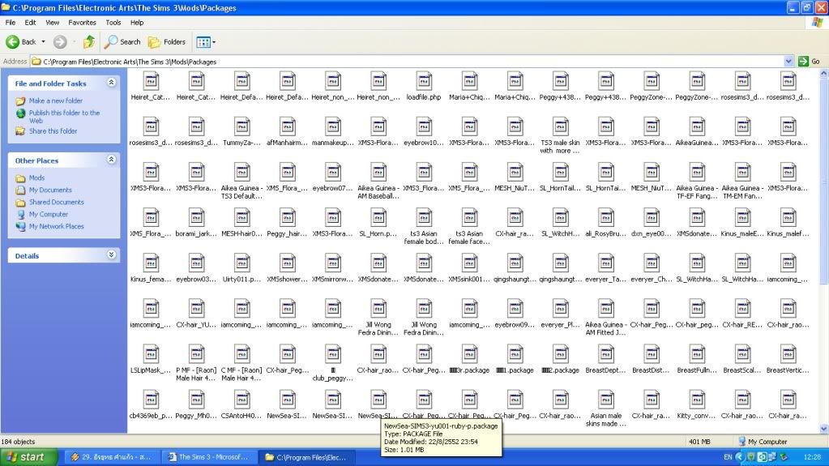Open the Edit menu
829x466 pixels.
(30, 23)
